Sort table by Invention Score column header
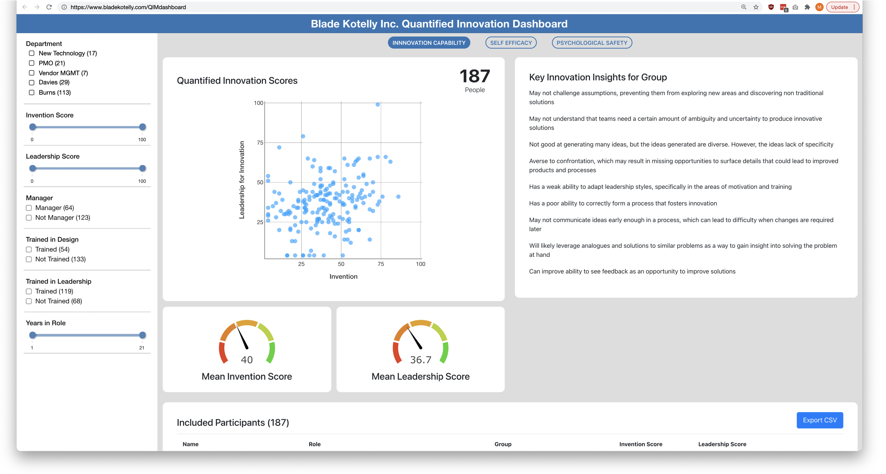886x474 pixels. tap(640, 444)
